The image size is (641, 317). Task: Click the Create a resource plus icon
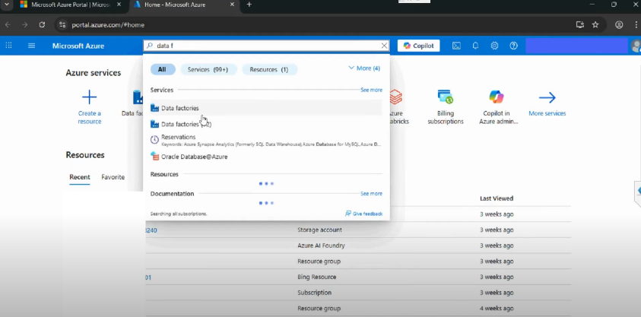click(x=89, y=97)
